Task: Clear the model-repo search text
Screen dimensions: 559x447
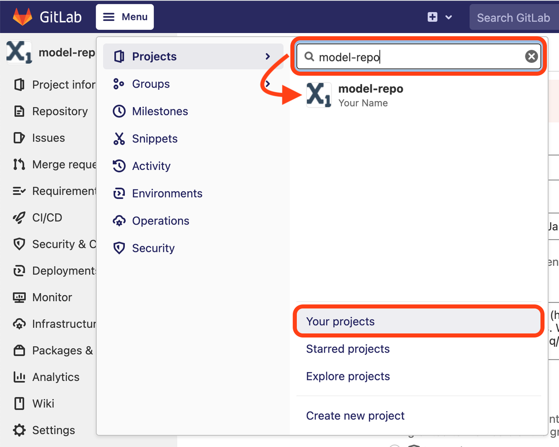Action: (531, 57)
